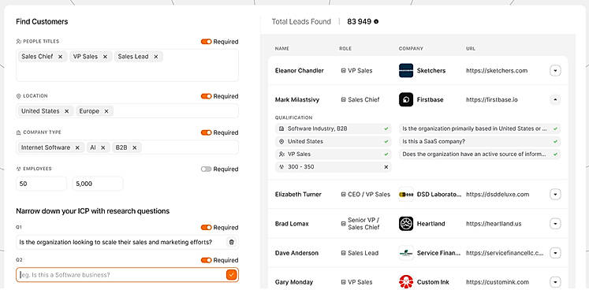Remove the AI company type tag
Screen dimensions: 589x290
(x=103, y=147)
